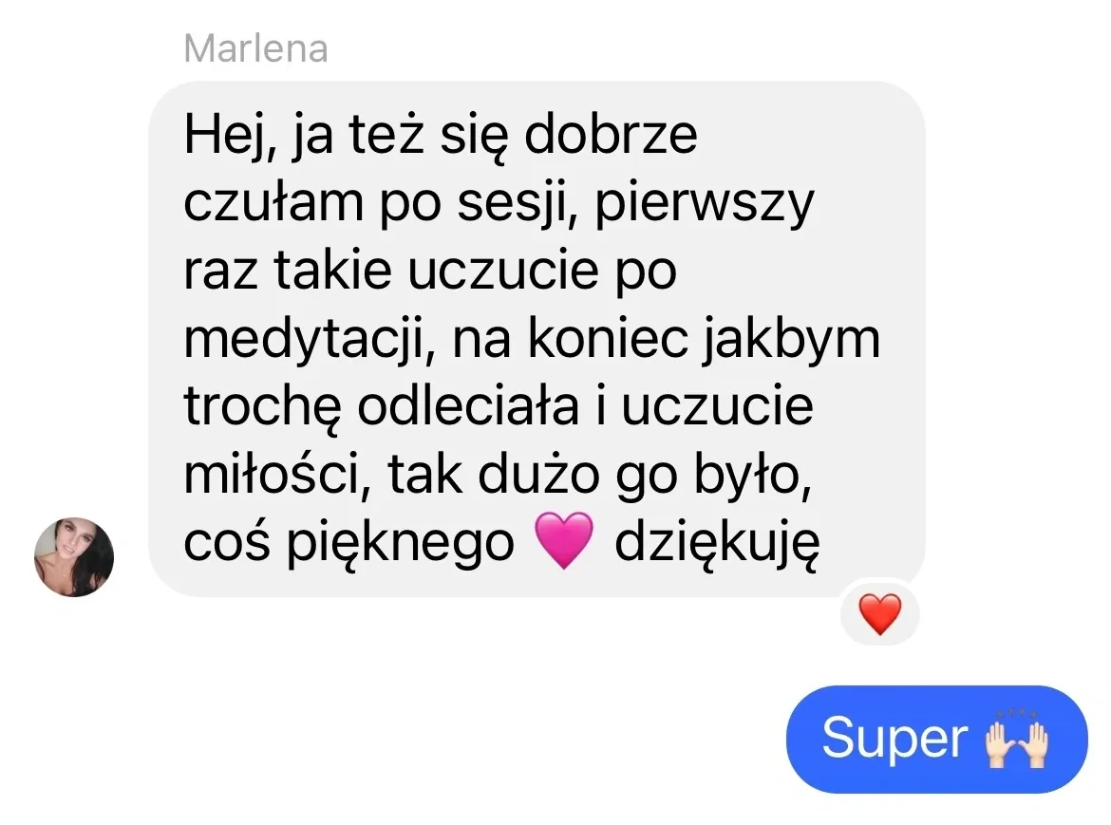This screenshot has height=825, width=1111.
Task: Click the word "dziękuję" in message
Action: [717, 544]
